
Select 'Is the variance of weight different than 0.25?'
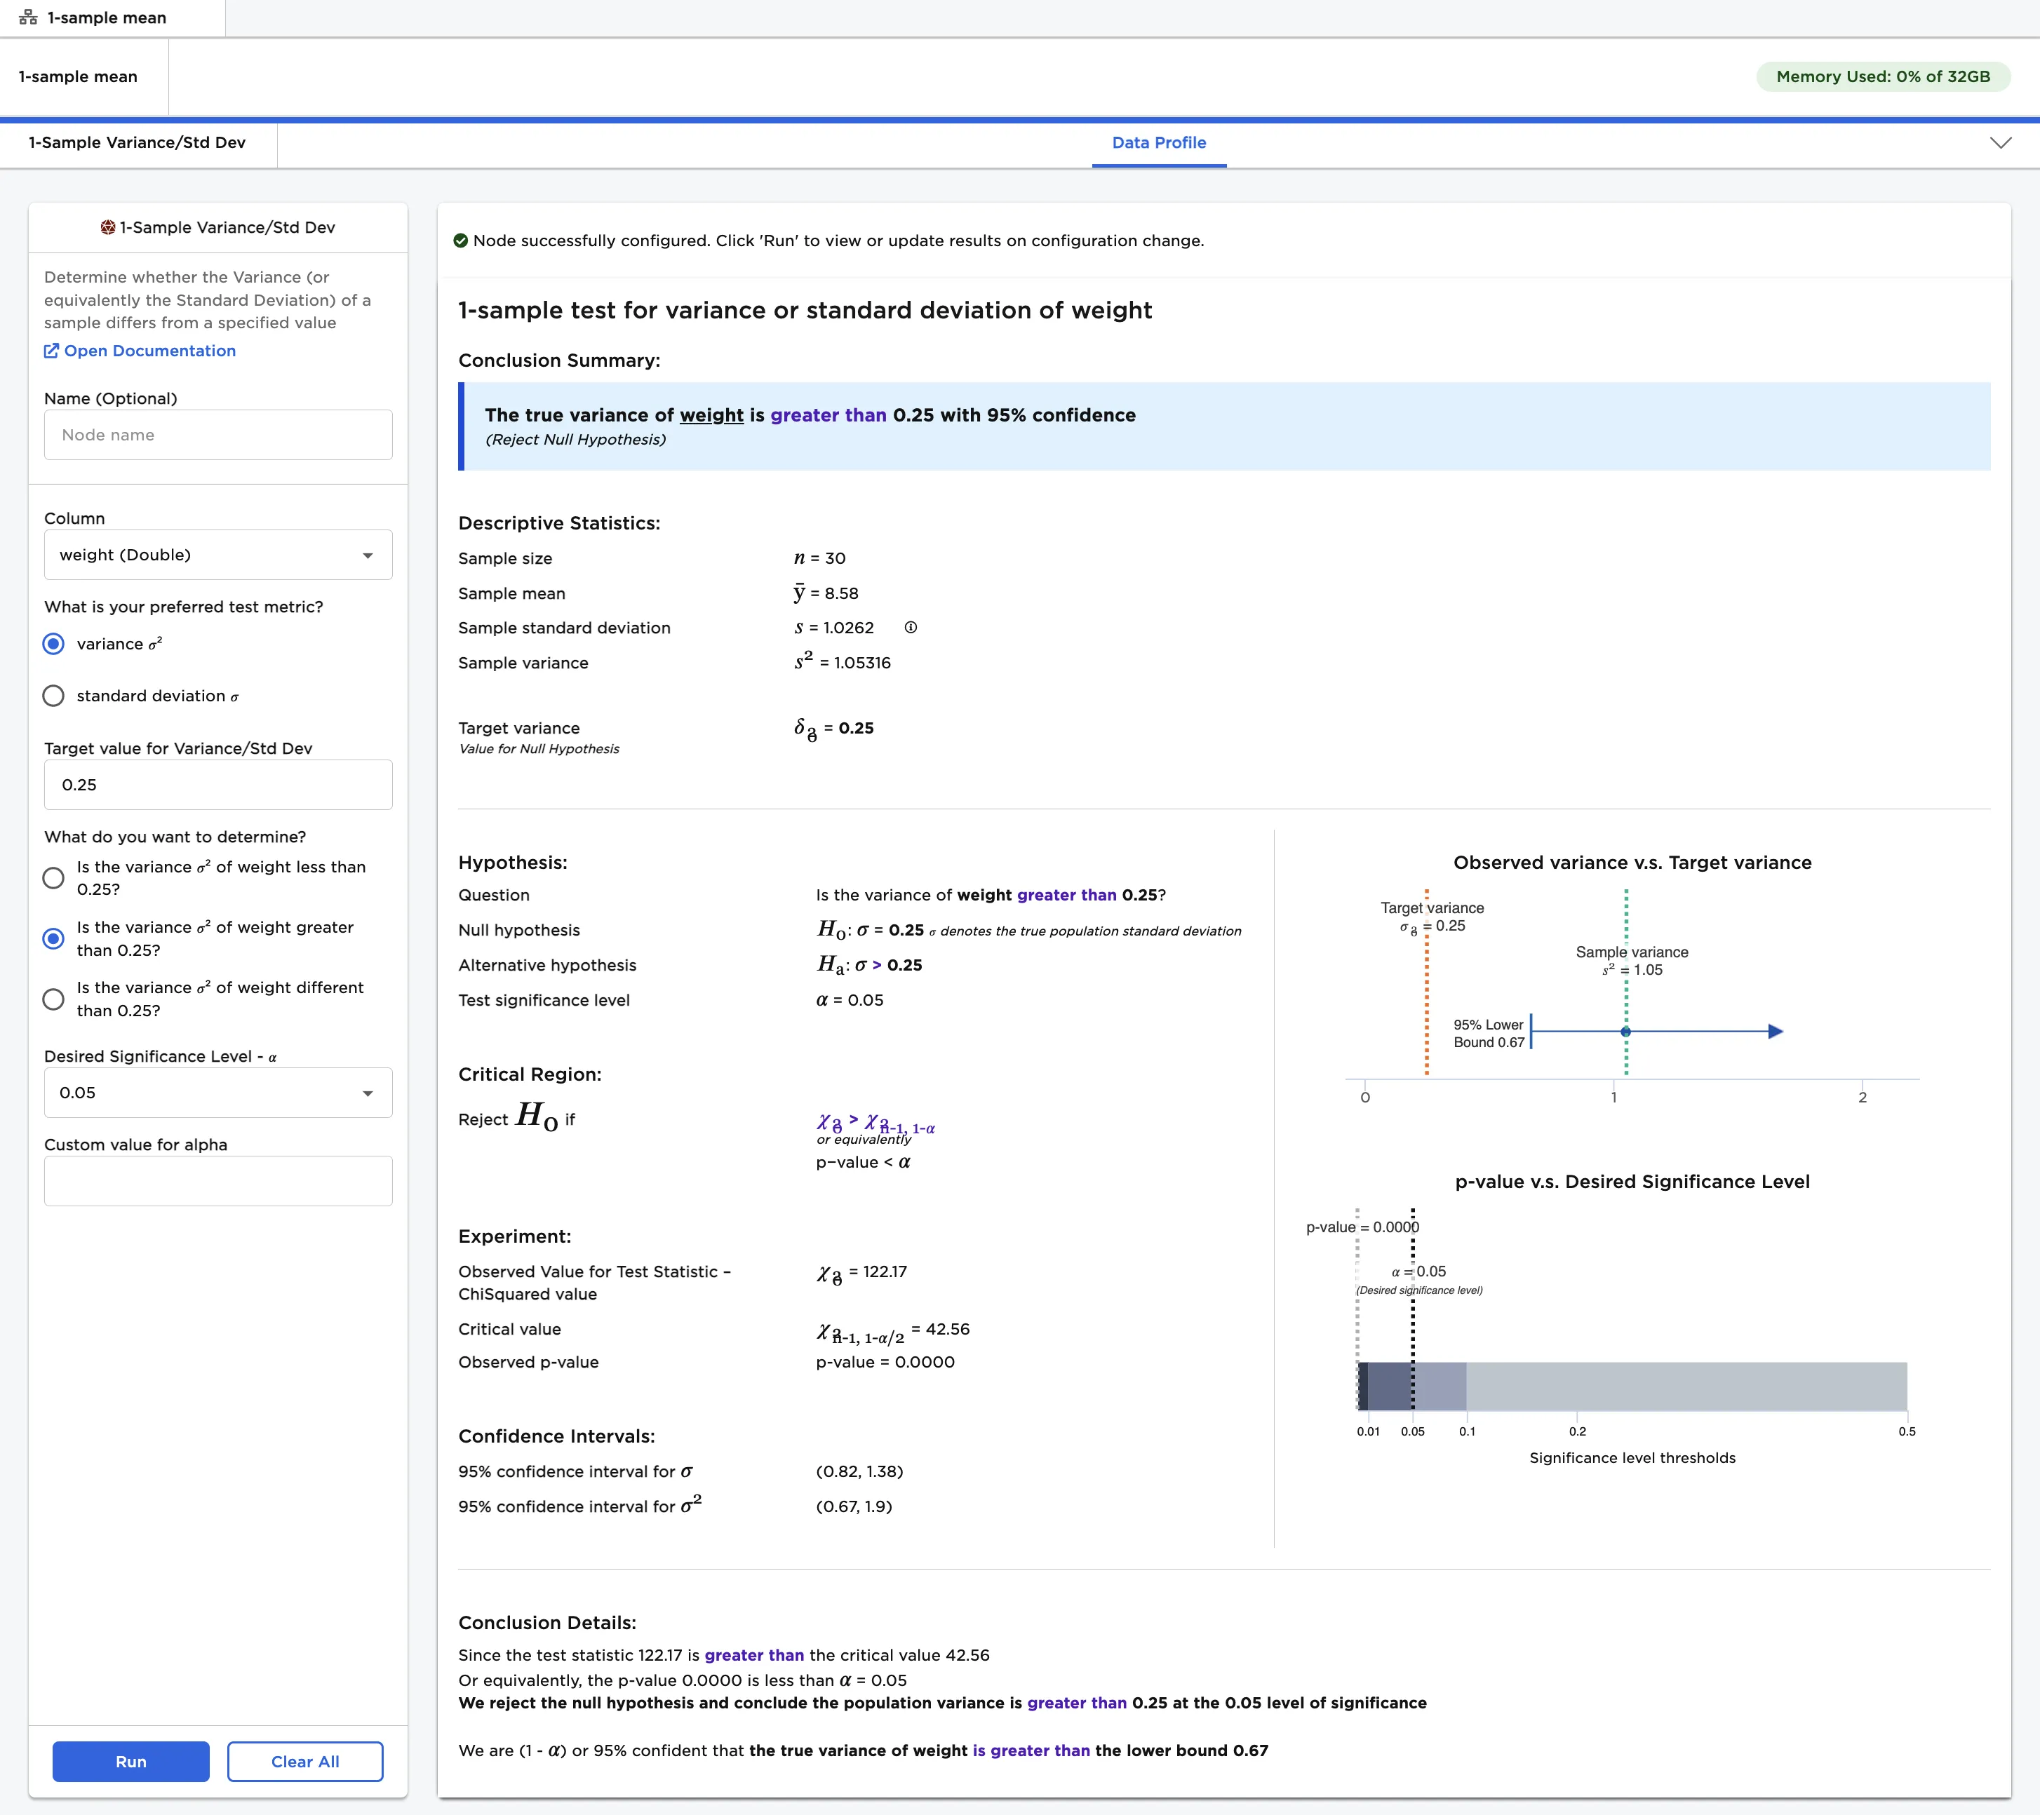53,998
